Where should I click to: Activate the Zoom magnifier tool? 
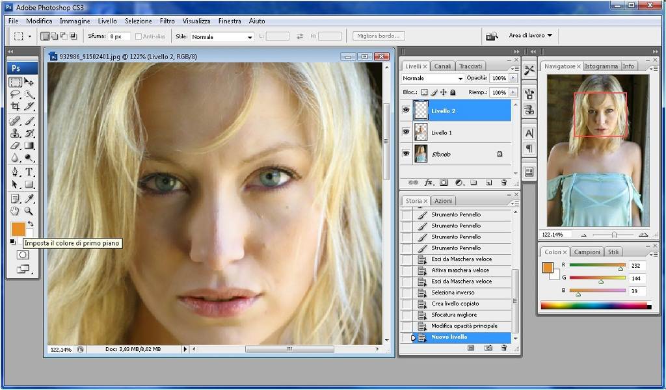pyautogui.click(x=29, y=211)
